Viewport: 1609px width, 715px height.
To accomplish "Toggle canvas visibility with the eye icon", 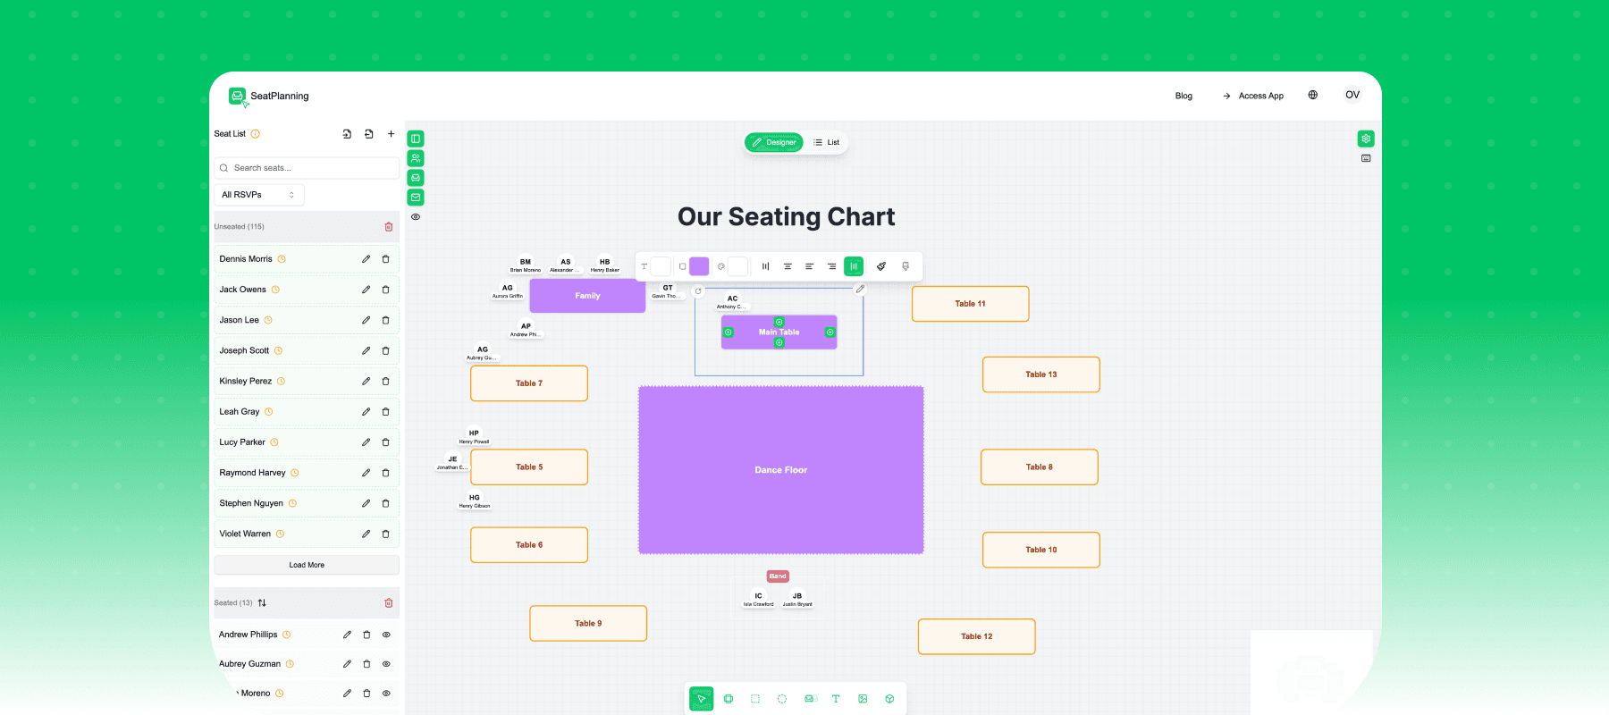I will pos(415,216).
